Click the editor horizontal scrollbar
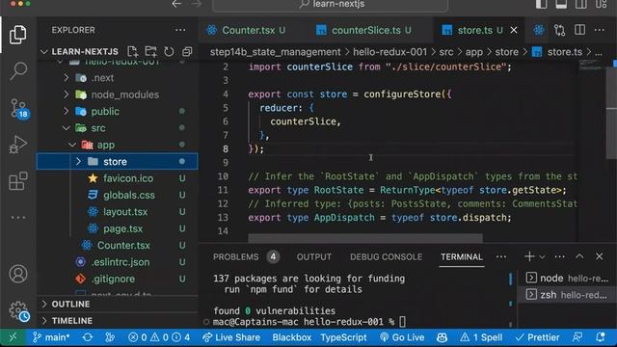617x347 pixels. (365, 238)
